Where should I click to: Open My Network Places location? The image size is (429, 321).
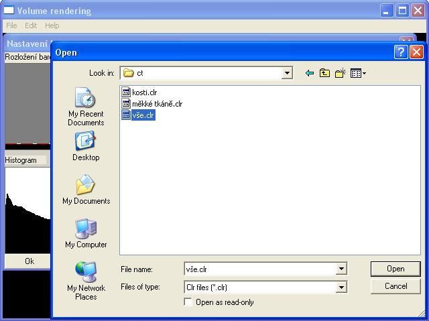point(86,281)
